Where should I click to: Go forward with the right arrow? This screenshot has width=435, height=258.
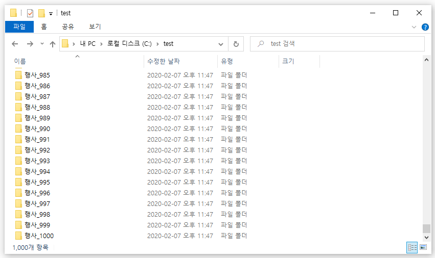(30, 44)
